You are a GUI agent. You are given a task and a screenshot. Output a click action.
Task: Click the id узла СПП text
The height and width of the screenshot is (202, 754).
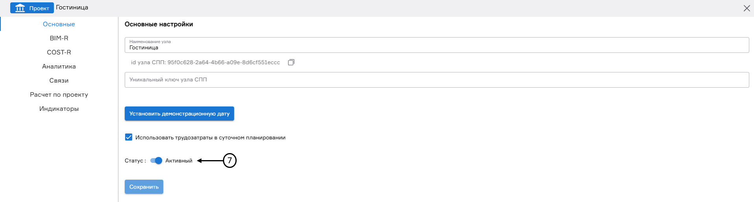(x=205, y=62)
